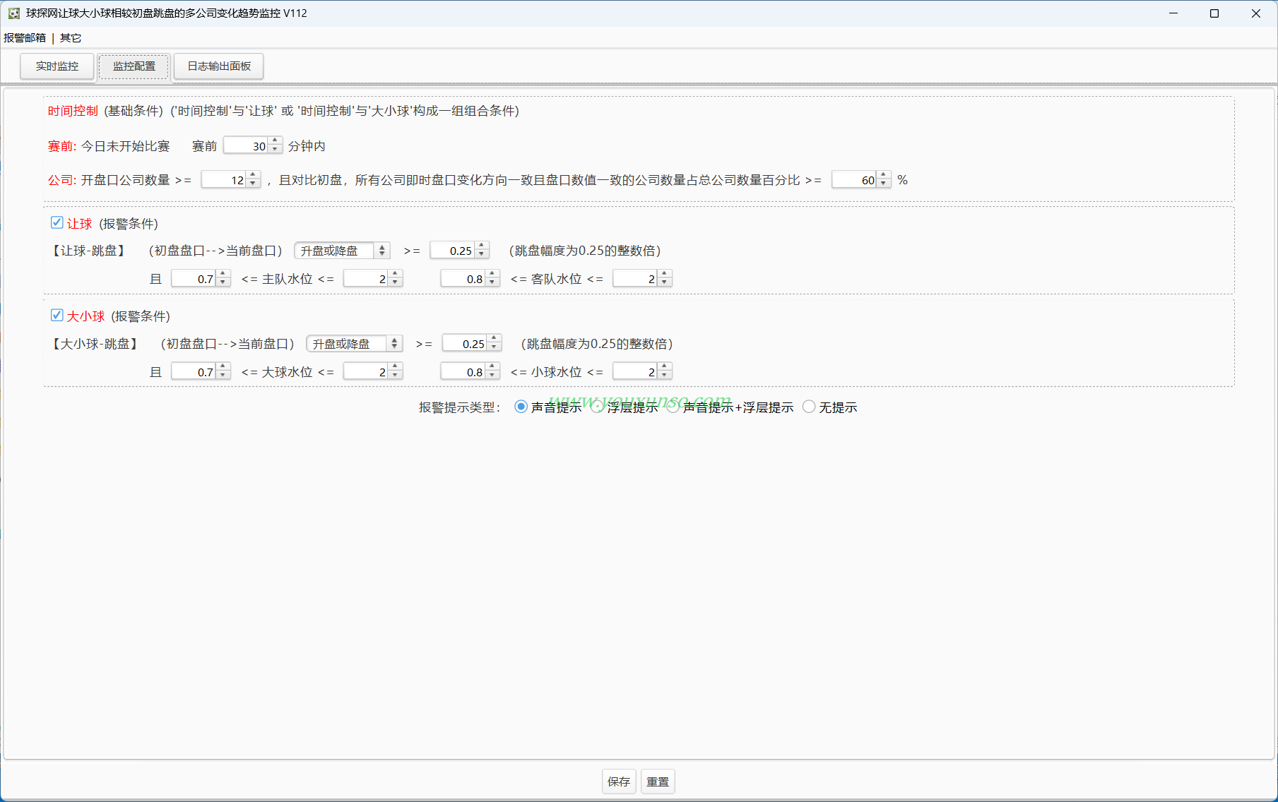Increase the company percentage spinner
This screenshot has width=1278, height=802.
(x=883, y=175)
